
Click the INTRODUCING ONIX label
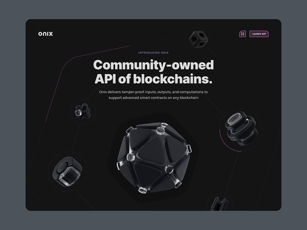(153, 53)
